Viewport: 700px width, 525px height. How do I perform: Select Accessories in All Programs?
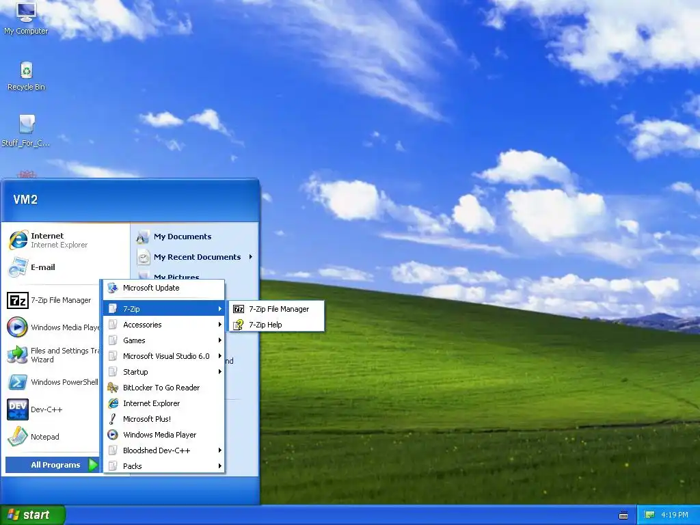[x=164, y=325]
